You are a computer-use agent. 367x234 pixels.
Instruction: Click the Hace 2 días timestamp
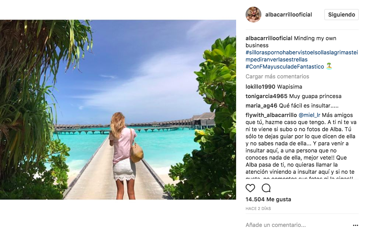tap(258, 208)
